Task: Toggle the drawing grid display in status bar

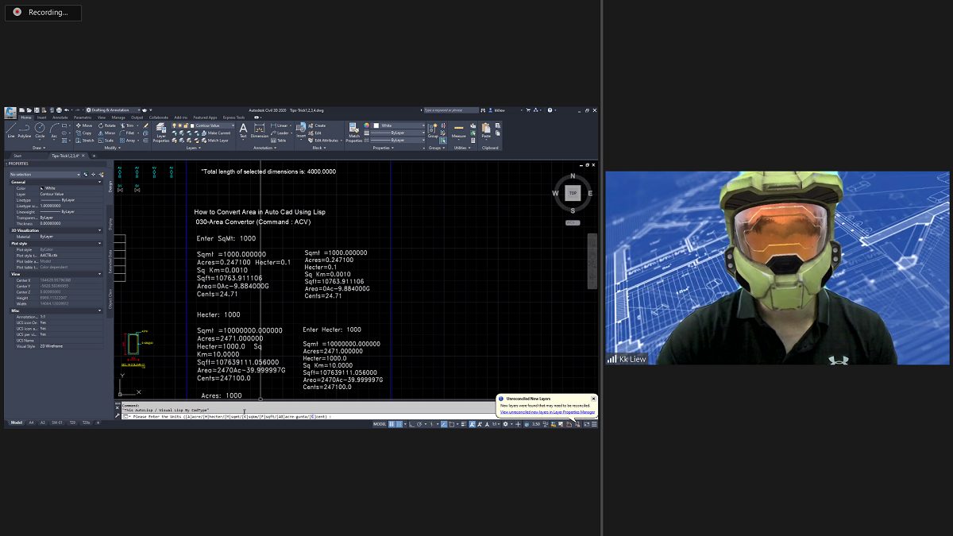Action: pos(391,424)
